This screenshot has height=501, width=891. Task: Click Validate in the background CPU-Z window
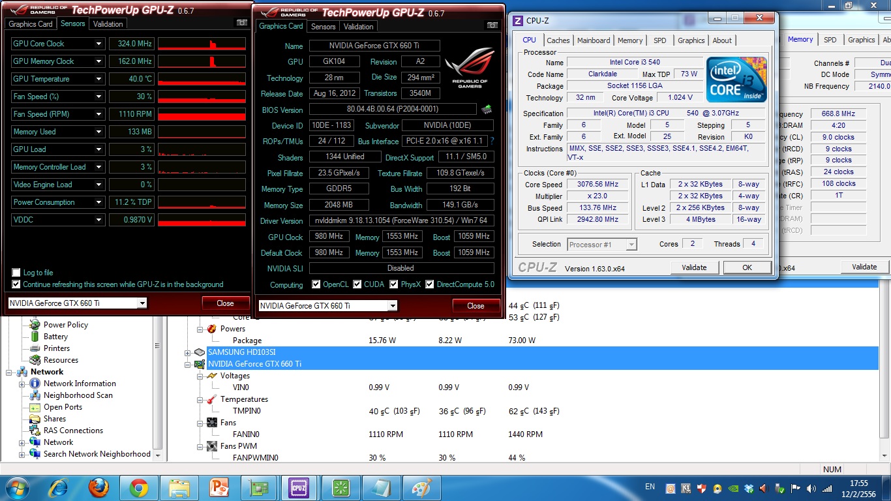tap(864, 267)
